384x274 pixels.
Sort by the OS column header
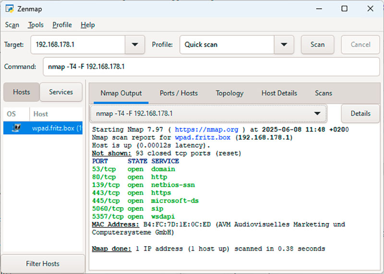coord(16,114)
